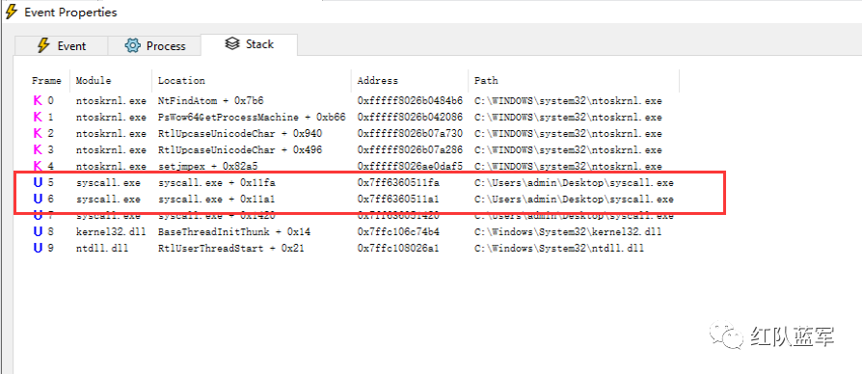Click the U icon for the RtlUserThreadStart frame
The image size is (862, 374).
(38, 249)
